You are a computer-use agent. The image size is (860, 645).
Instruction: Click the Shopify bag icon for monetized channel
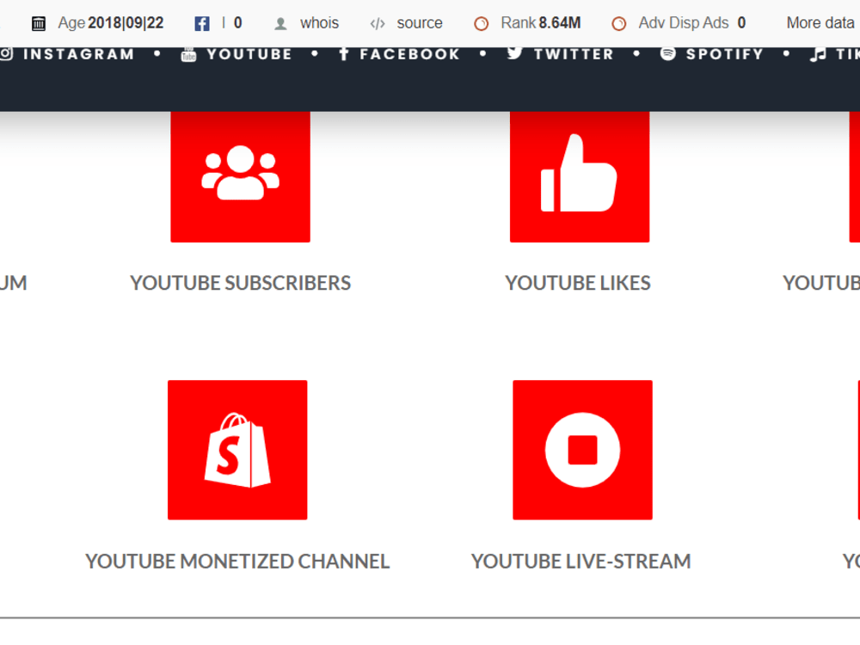point(237,449)
